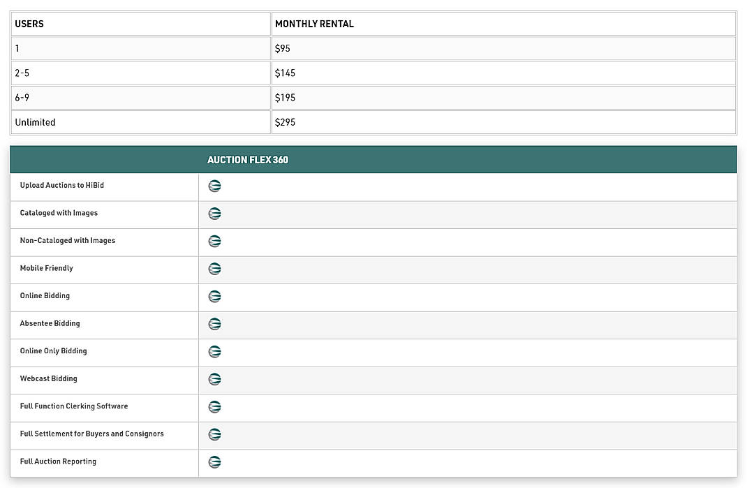Click the Cataloged with Images feature icon
Image resolution: width=747 pixels, height=488 pixels.
(x=214, y=214)
